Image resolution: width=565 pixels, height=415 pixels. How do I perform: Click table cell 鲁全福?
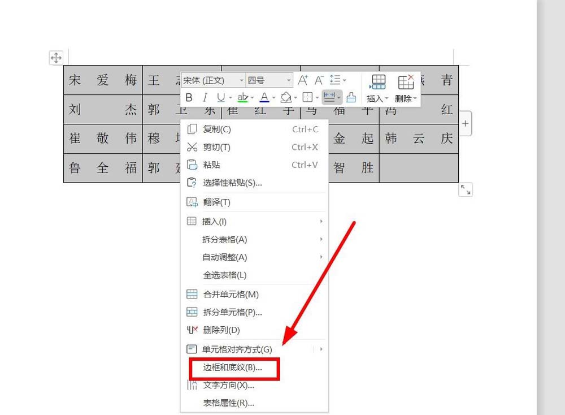[103, 168]
